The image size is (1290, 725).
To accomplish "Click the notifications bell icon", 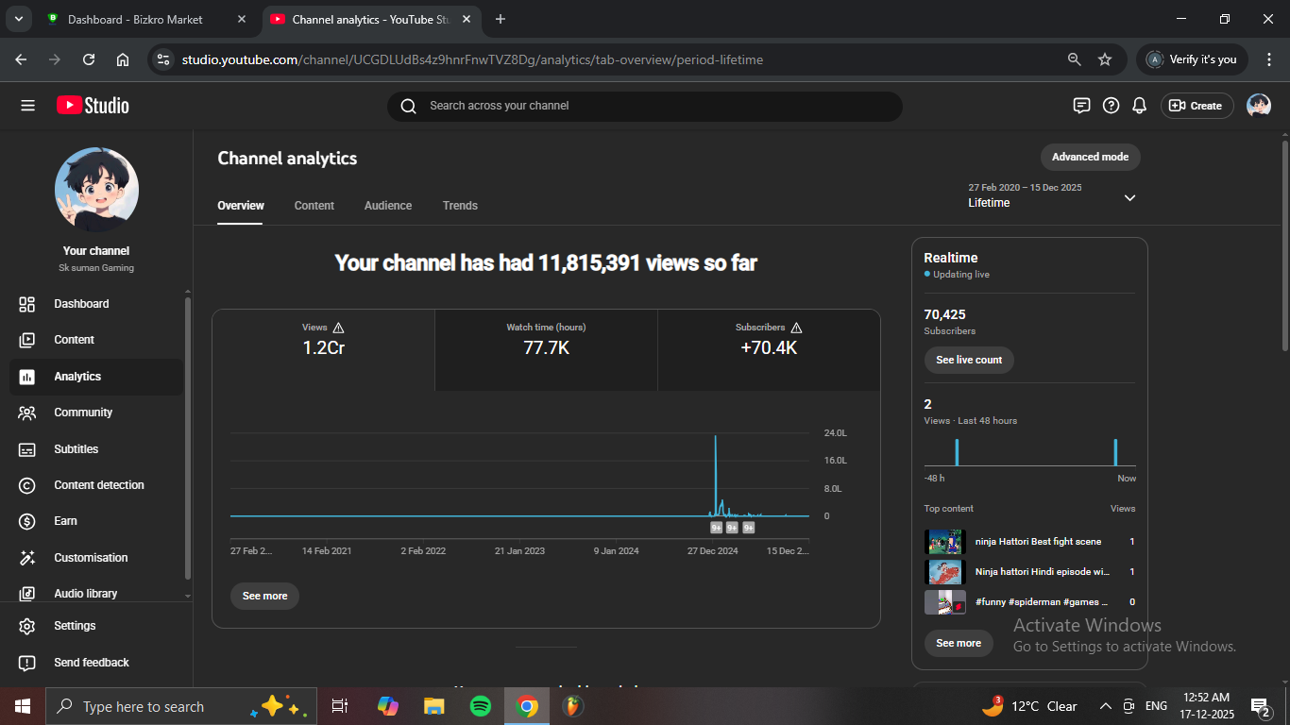I will [1140, 106].
